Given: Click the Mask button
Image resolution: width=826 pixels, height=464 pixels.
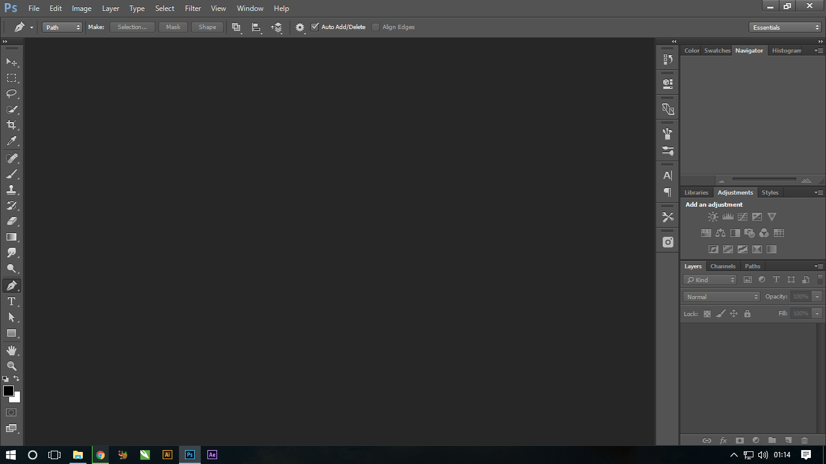Looking at the screenshot, I should tap(173, 27).
